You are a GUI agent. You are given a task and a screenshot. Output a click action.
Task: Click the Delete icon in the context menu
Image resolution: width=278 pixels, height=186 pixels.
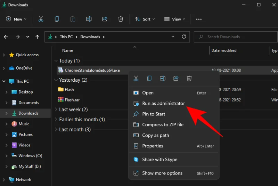pos(189,78)
